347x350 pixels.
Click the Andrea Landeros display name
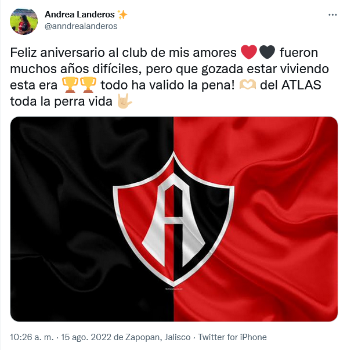(79, 15)
